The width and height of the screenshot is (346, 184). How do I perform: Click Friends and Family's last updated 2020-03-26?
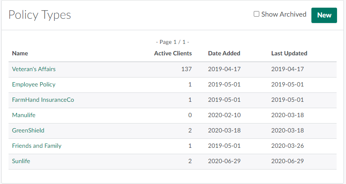287,146
